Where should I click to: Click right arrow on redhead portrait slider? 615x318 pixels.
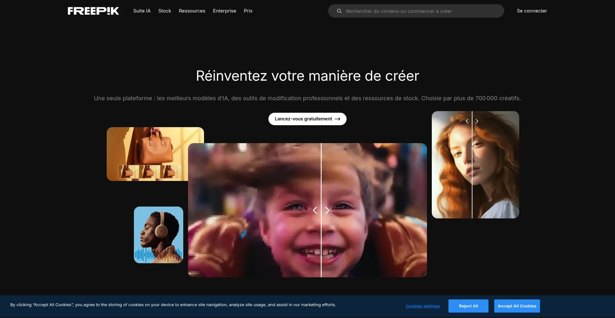(477, 121)
